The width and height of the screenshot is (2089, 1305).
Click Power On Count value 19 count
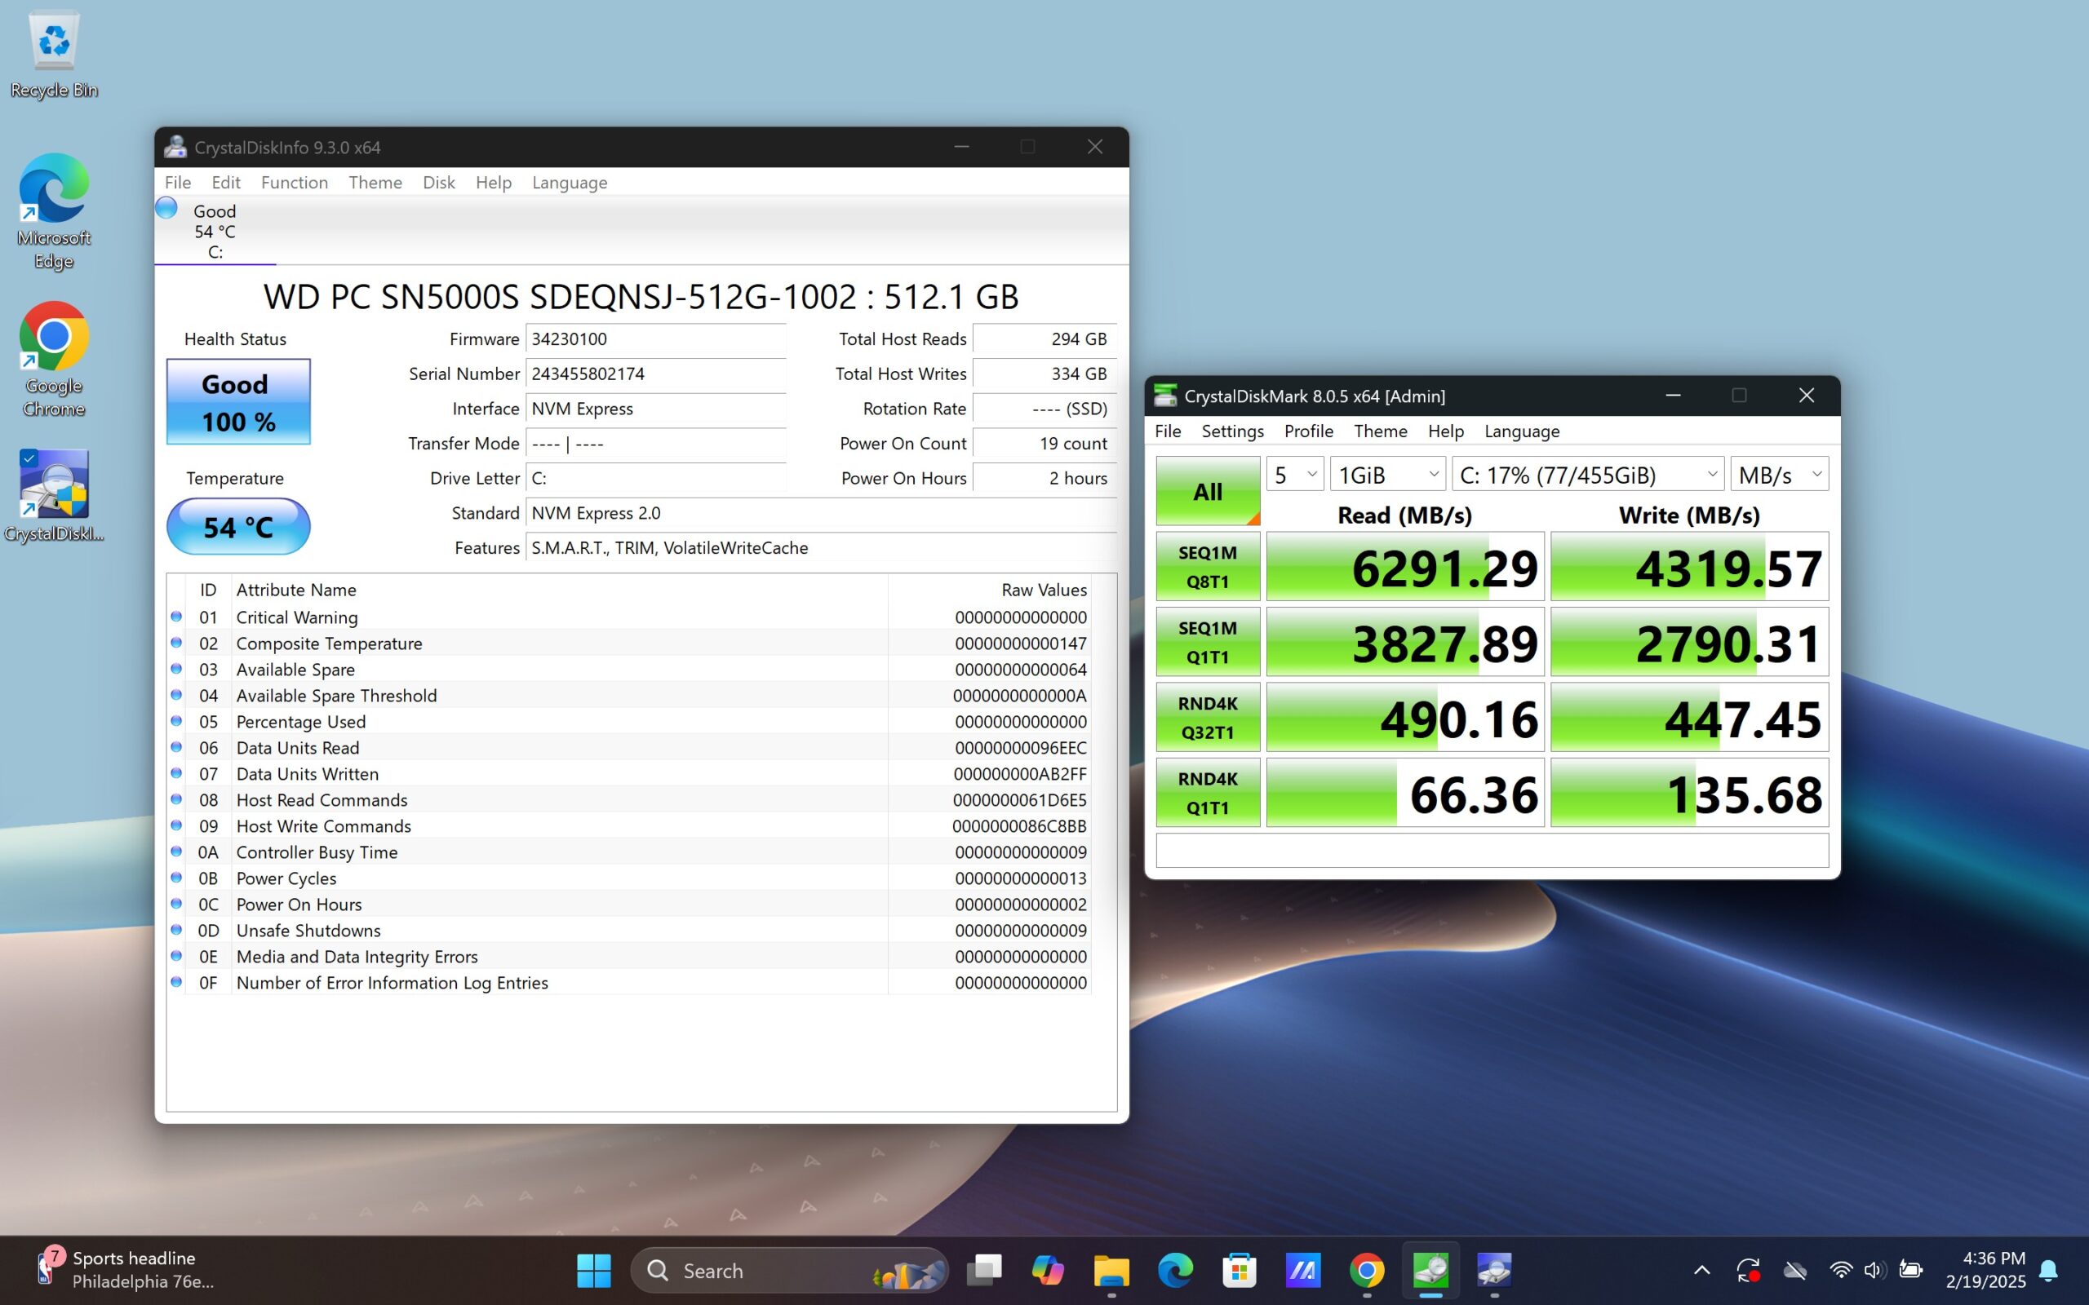[1044, 443]
